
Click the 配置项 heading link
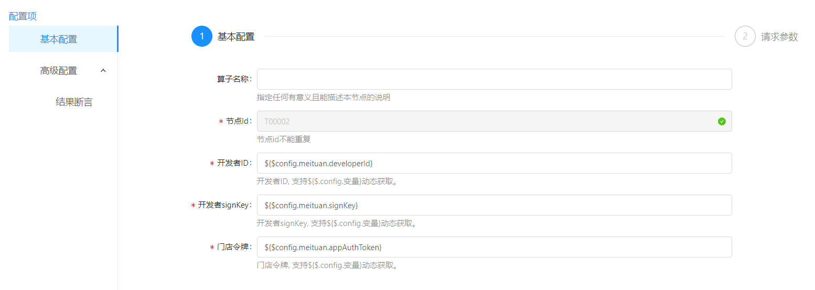[23, 16]
